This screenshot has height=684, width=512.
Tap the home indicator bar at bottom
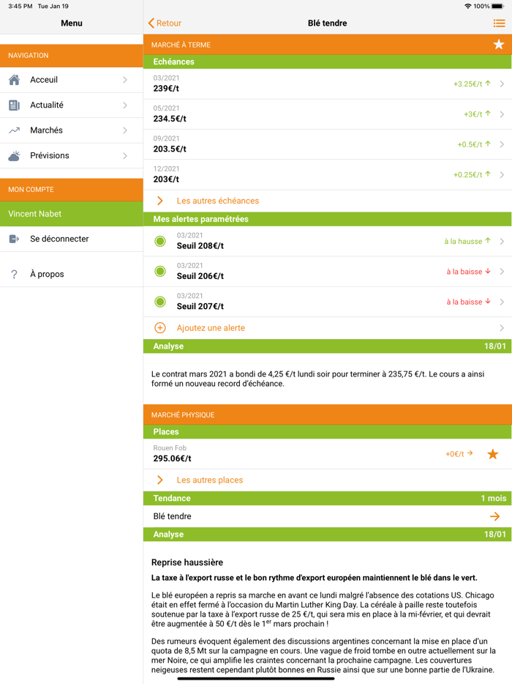click(256, 679)
